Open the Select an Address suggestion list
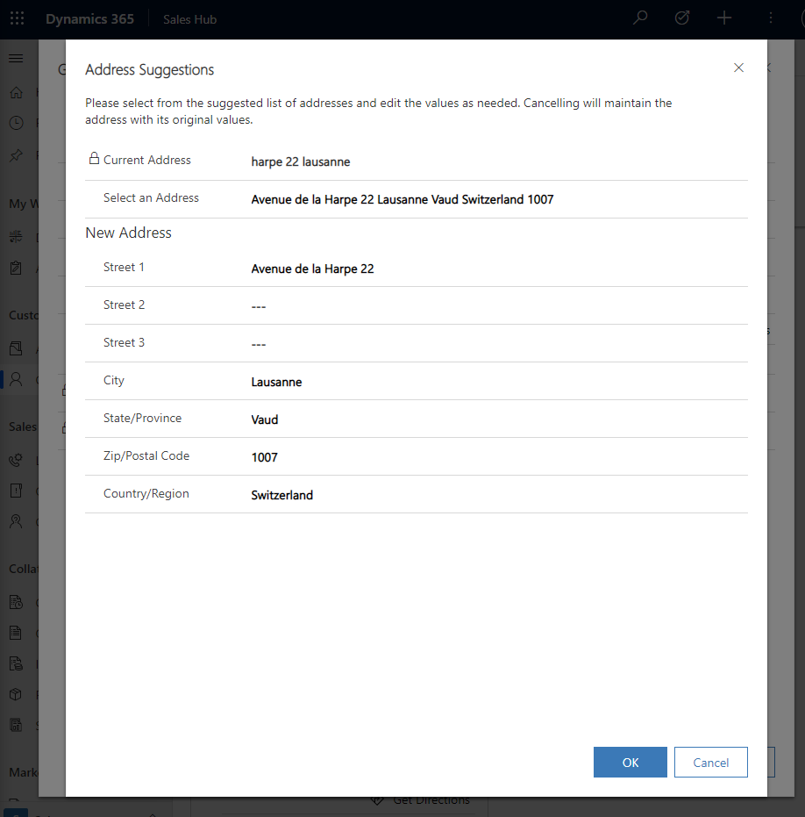 498,200
